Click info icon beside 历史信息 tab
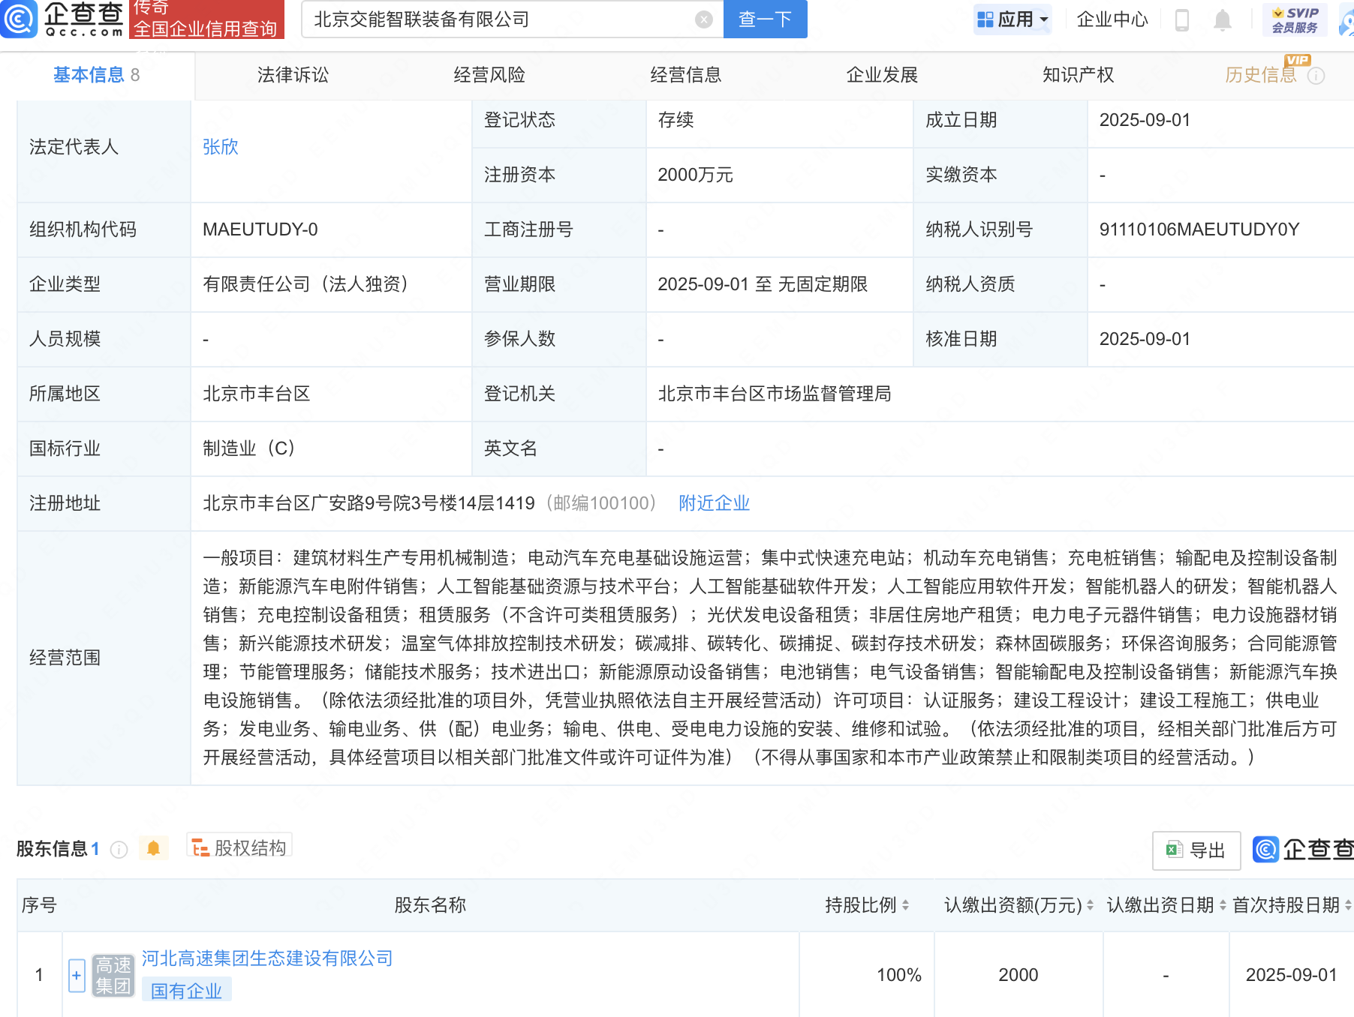 pyautogui.click(x=1316, y=76)
